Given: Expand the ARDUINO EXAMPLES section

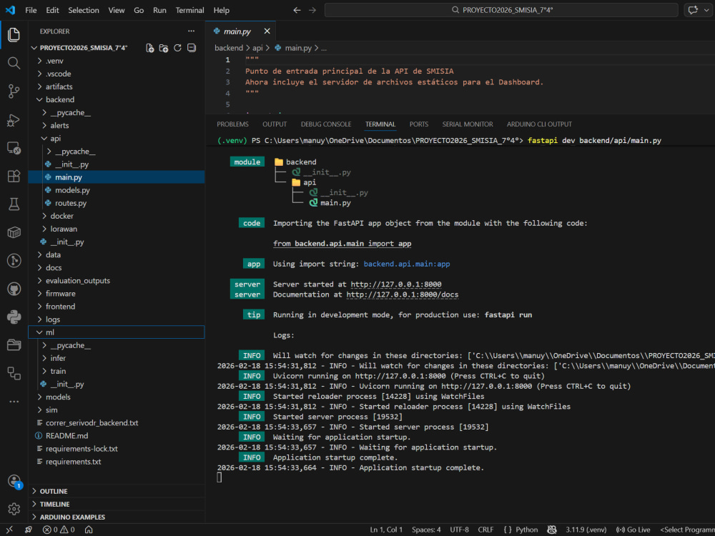Looking at the screenshot, I should [117, 517].
